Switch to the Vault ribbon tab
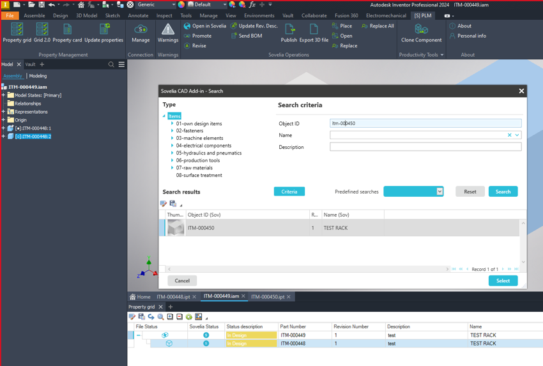The height and width of the screenshot is (366, 543). pos(287,15)
